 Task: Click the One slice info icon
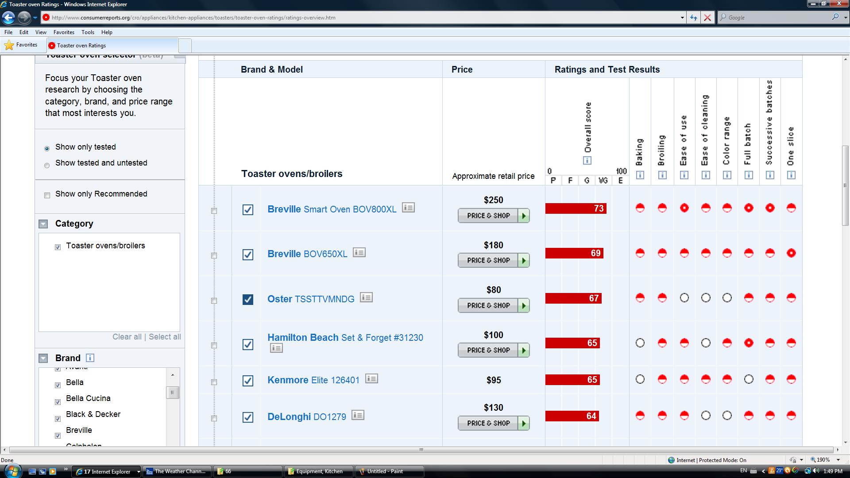tap(791, 175)
